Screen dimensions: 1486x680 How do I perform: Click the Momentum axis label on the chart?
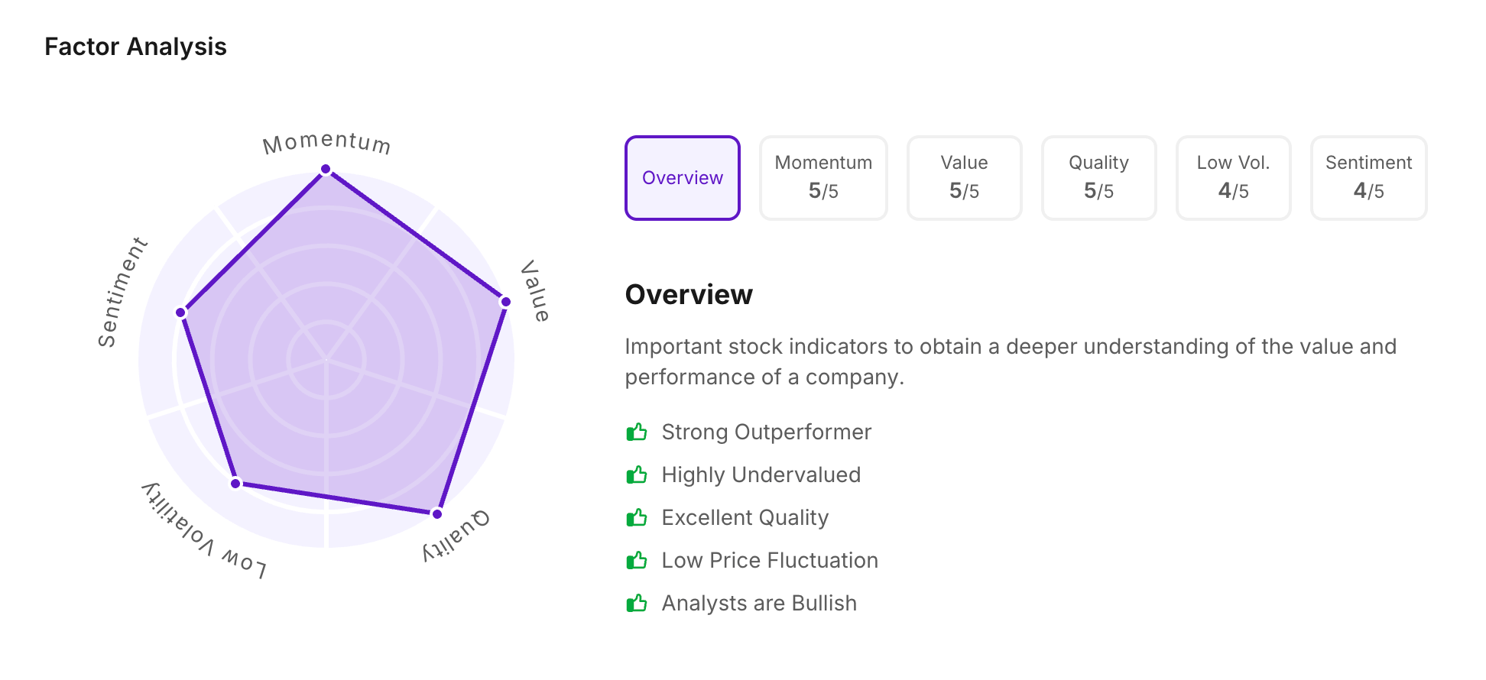coord(326,143)
